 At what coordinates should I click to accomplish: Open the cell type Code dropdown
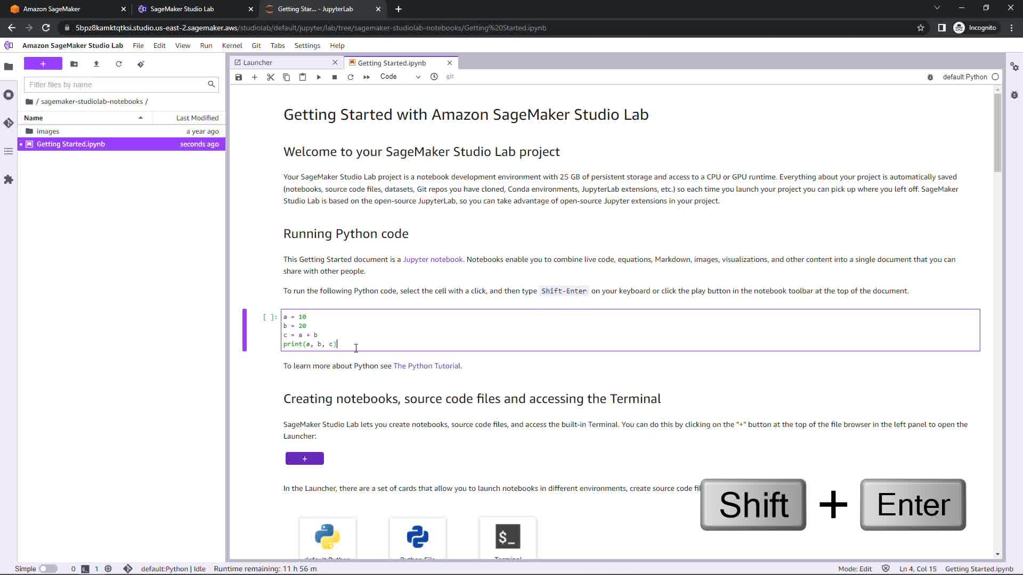[400, 77]
